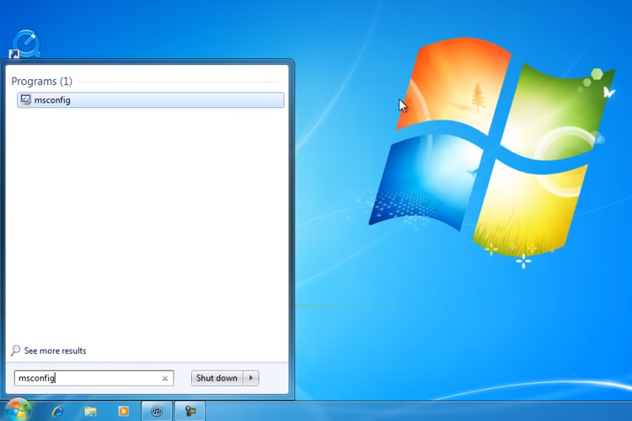Open See more results link

(x=56, y=350)
